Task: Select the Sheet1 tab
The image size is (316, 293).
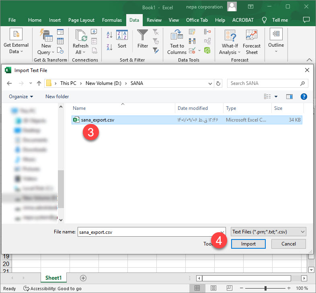Action: 53,278
